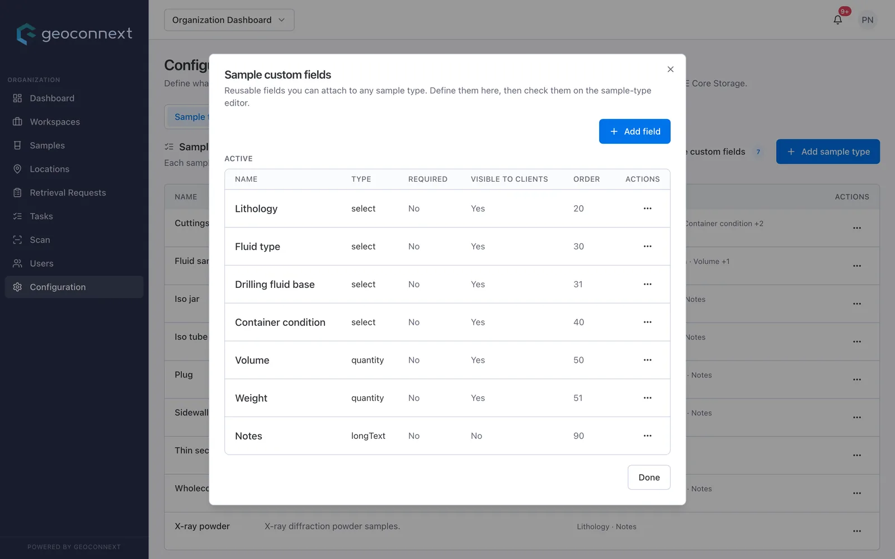Click the Done button
The image size is (895, 559).
[x=649, y=477]
